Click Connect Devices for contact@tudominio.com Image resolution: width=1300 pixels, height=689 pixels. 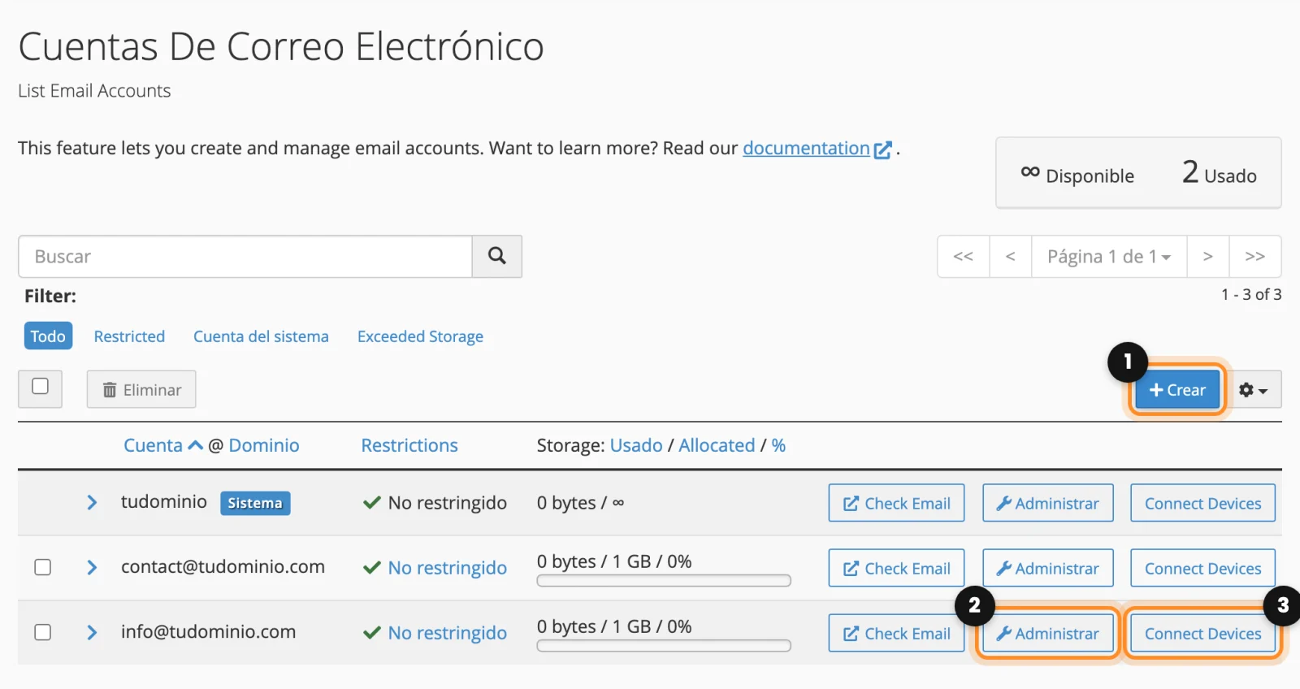tap(1202, 568)
